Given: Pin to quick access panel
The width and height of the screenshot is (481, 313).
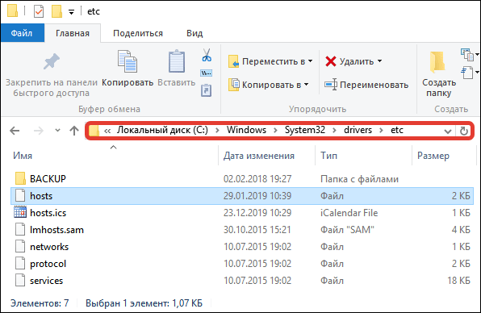Looking at the screenshot, I should tap(51, 75).
